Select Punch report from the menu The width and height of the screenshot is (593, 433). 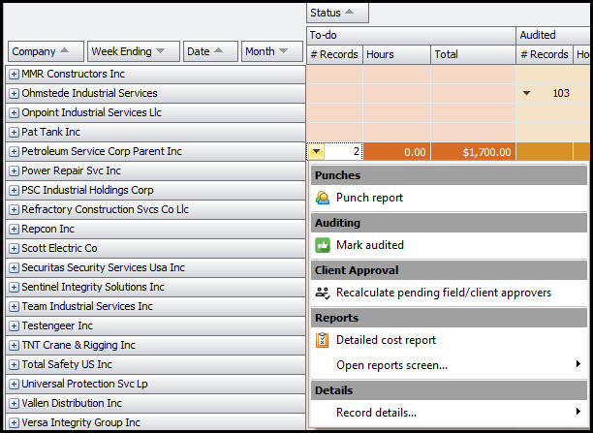(449, 198)
